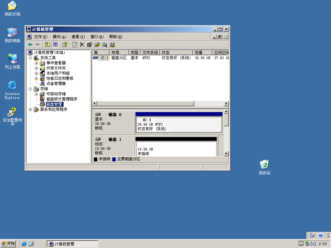Collapse the 系统工具 tree node
The width and height of the screenshot is (331, 248).
(30, 58)
